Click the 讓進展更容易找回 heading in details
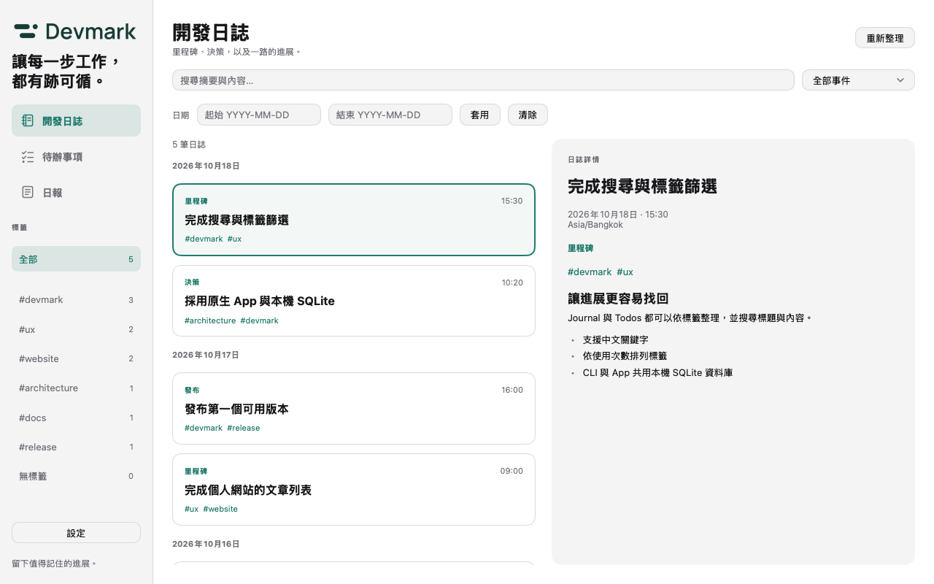This screenshot has width=934, height=584. (618, 299)
